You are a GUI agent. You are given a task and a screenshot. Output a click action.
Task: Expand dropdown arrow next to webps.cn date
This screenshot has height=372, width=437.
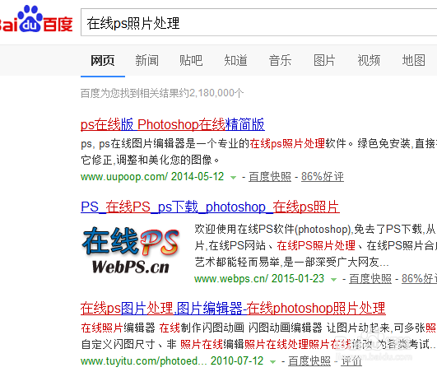(333, 279)
